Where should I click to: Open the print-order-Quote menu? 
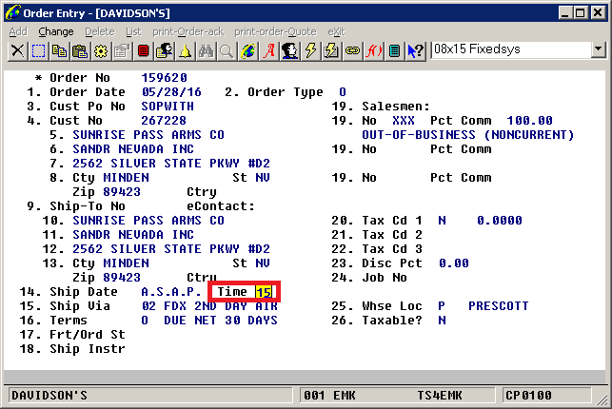pos(276,31)
